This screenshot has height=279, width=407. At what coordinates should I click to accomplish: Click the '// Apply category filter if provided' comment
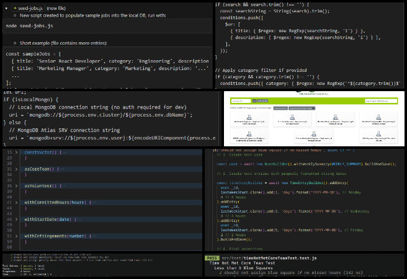tap(261, 70)
